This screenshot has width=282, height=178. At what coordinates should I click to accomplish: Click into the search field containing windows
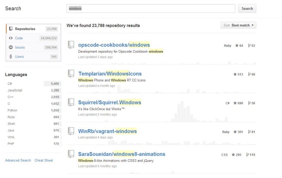[x=151, y=8]
